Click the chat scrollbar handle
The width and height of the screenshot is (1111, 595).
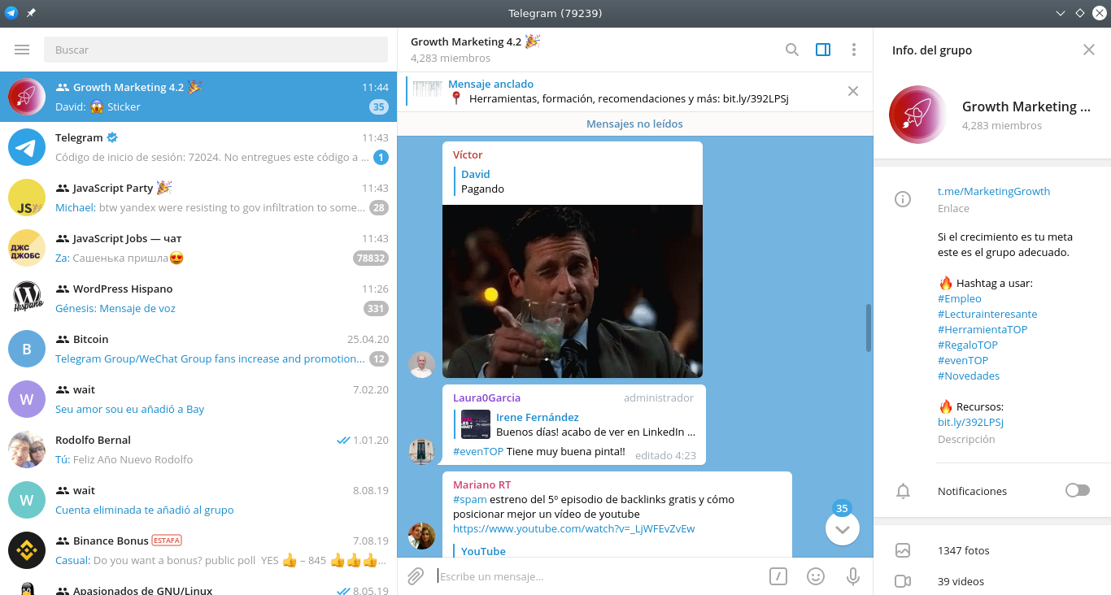(x=869, y=328)
